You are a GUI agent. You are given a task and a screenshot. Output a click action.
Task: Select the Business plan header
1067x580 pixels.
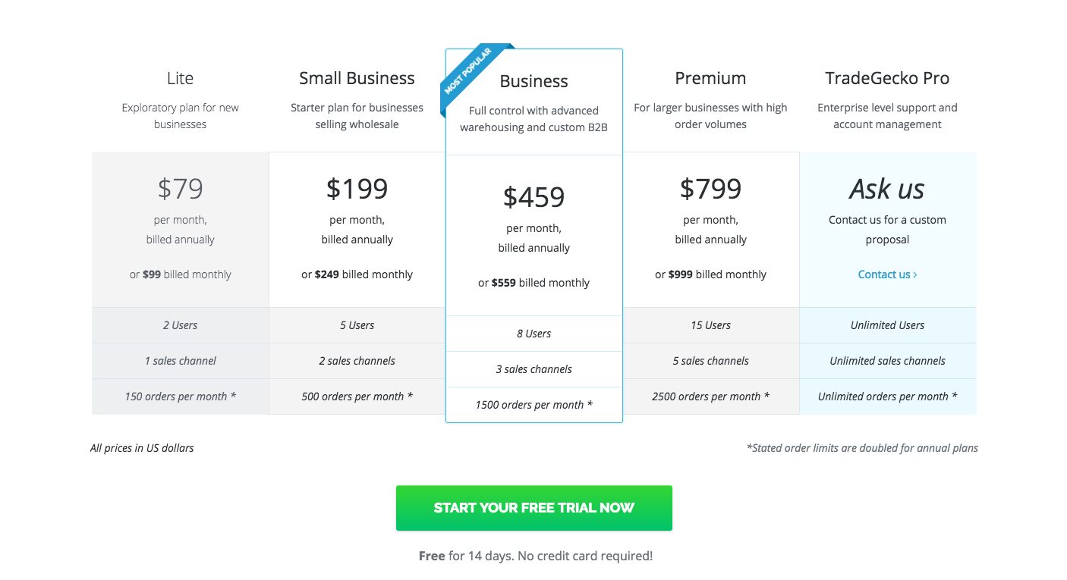click(533, 81)
